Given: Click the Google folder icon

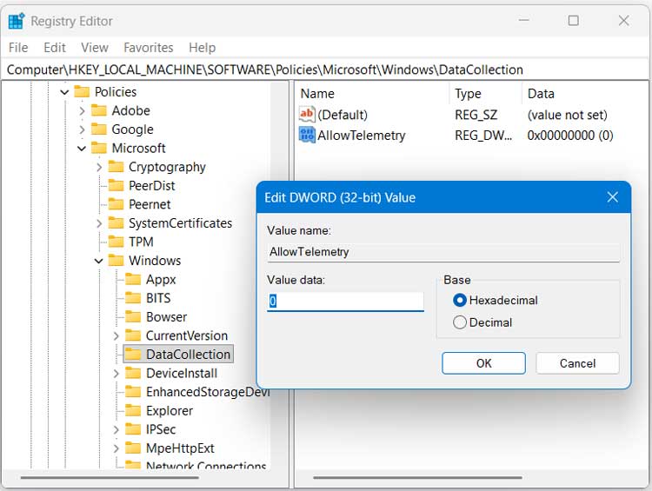Looking at the screenshot, I should tap(99, 129).
